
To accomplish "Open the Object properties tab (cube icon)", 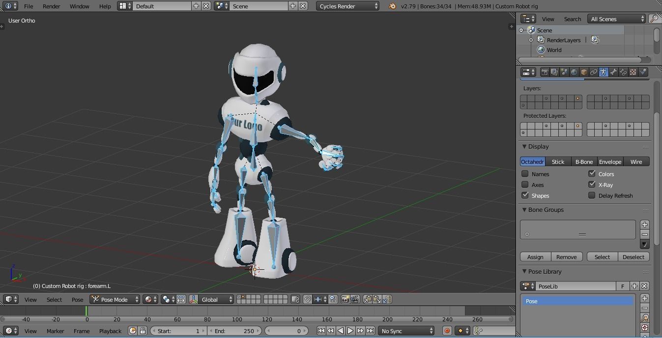I will pyautogui.click(x=584, y=72).
